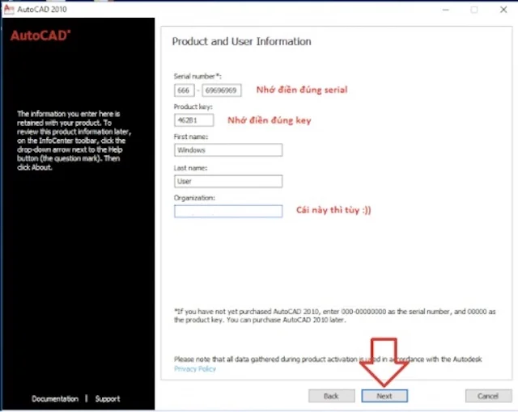The height and width of the screenshot is (412, 518).
Task: Click the AutoCAD title bar icon
Action: click(x=9, y=9)
